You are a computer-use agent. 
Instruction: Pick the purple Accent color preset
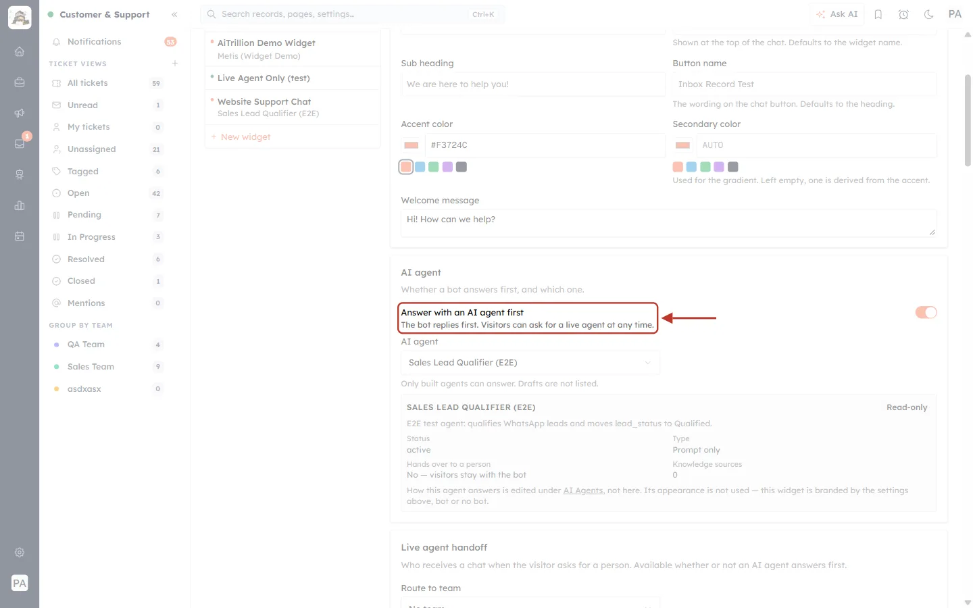[447, 167]
